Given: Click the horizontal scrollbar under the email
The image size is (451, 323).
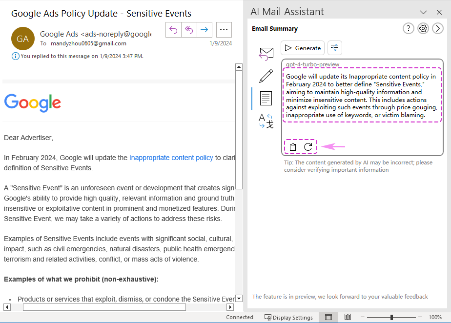Looking at the screenshot, I should (x=104, y=307).
